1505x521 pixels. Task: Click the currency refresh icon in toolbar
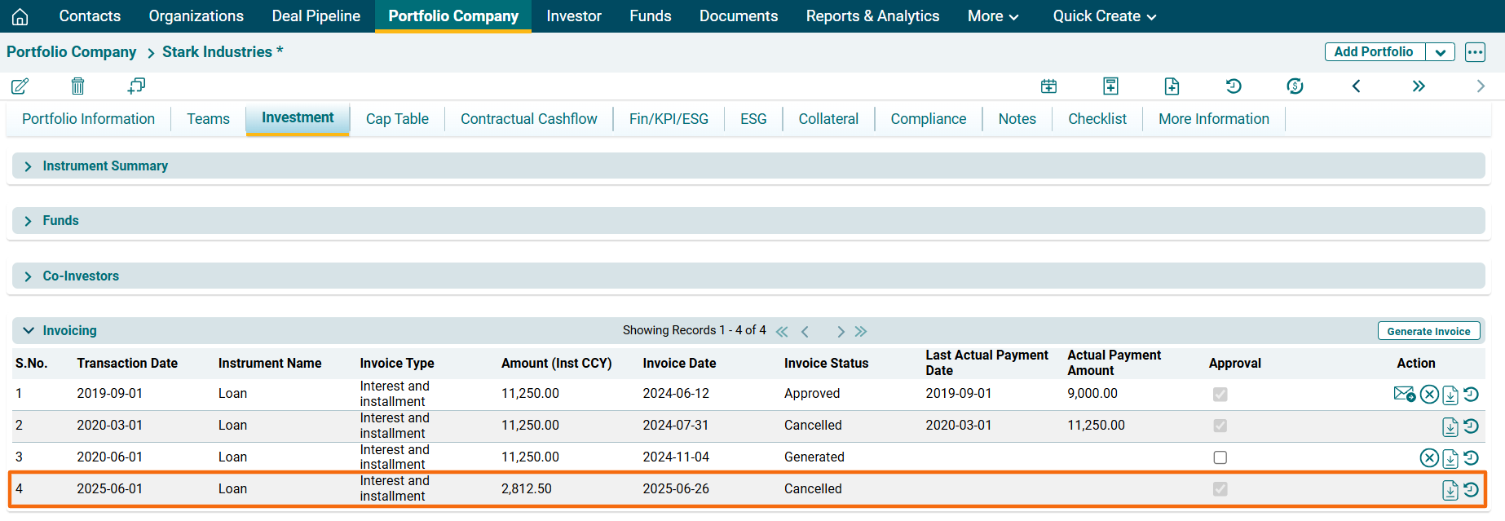[1295, 86]
